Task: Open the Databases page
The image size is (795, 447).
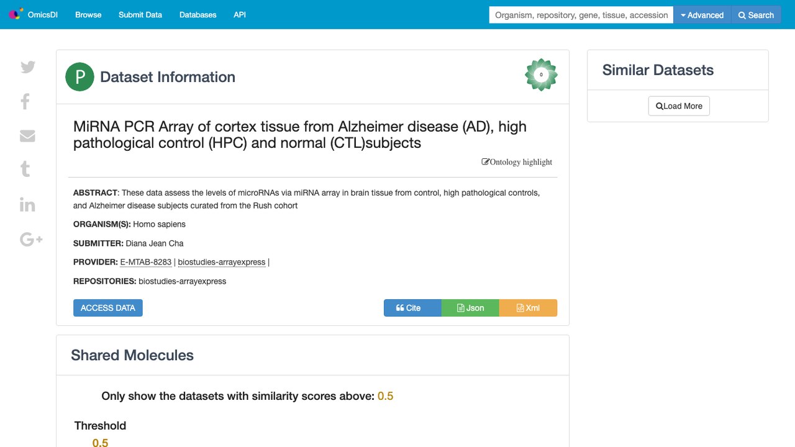Action: [198, 15]
